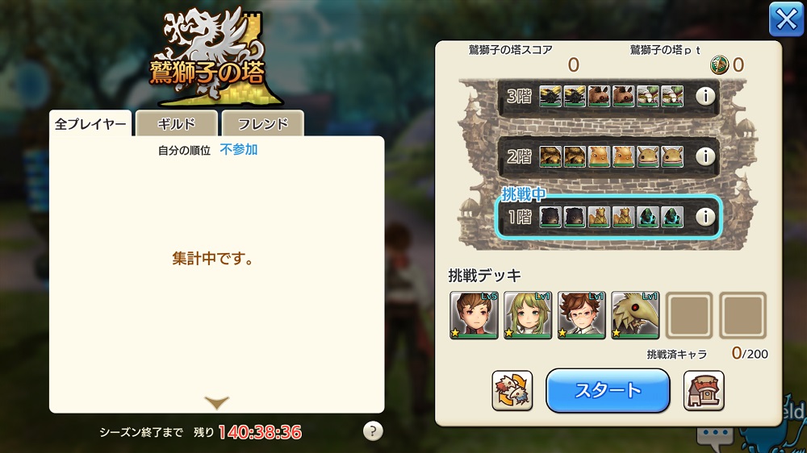Switch to the ギルド tab
The image size is (807, 453).
click(177, 123)
